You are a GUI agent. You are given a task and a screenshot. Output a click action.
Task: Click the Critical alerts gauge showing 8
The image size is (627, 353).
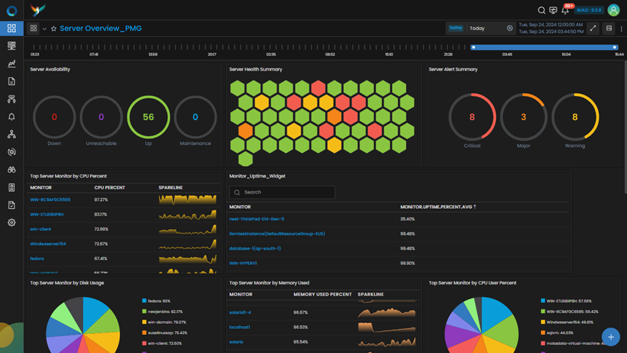pyautogui.click(x=472, y=117)
